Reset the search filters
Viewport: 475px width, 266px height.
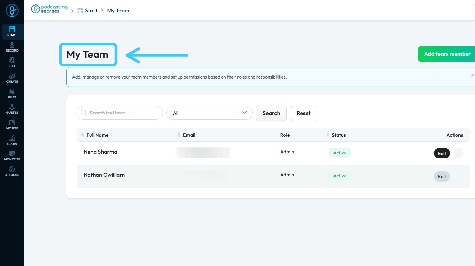pos(303,113)
